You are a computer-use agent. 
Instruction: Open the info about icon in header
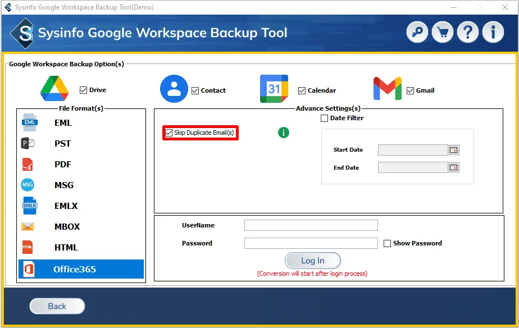[x=493, y=32]
